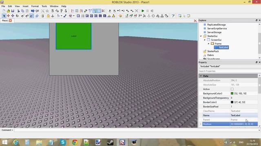Click the Pause button in toolbar
This screenshot has width=261, height=146.
147,11
